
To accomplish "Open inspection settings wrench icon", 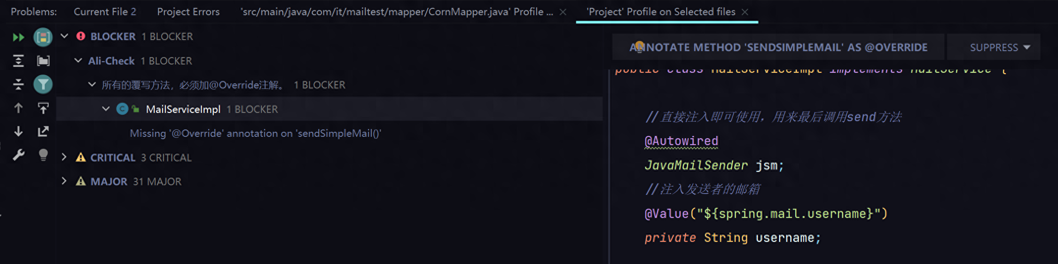I will click(18, 155).
